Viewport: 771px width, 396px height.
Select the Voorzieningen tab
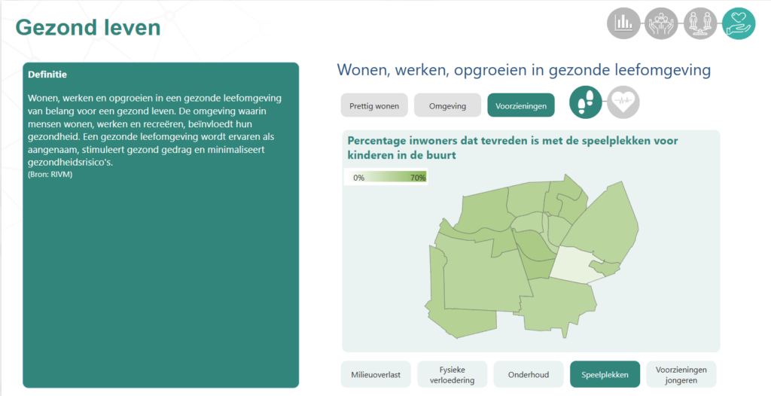pos(521,105)
